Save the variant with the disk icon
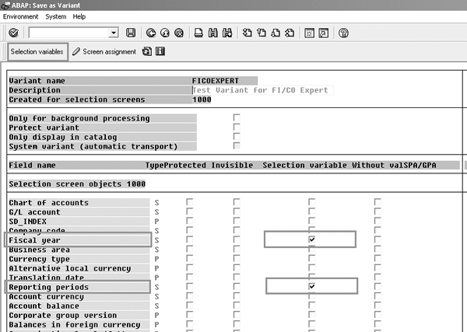 [x=131, y=33]
